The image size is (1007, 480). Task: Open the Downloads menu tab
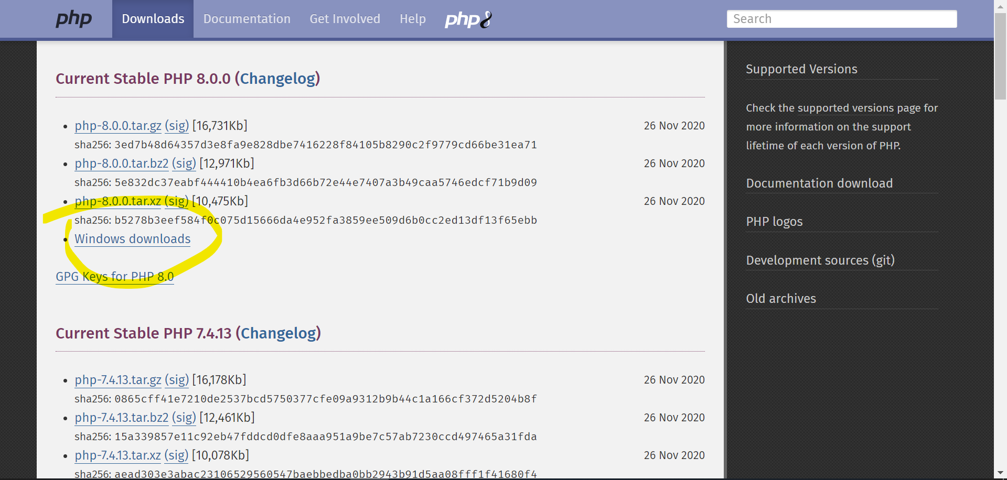[x=153, y=19]
